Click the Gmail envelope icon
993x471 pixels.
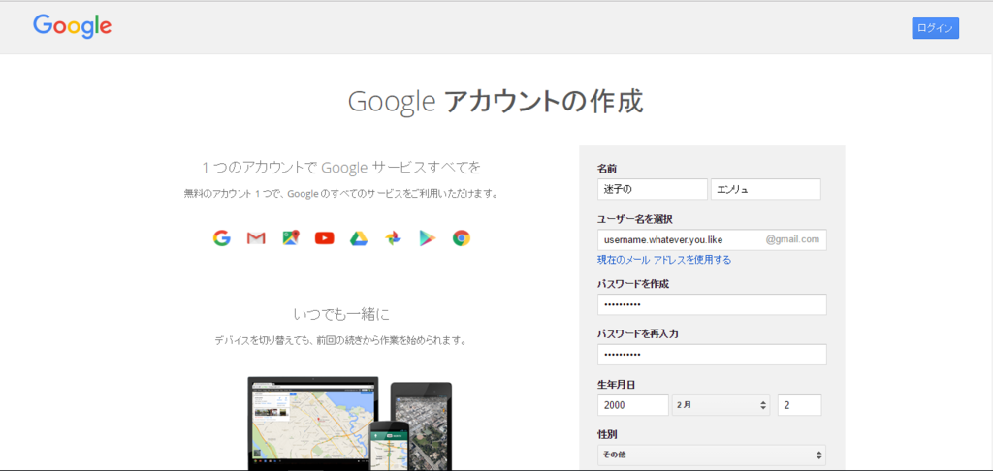coord(256,238)
